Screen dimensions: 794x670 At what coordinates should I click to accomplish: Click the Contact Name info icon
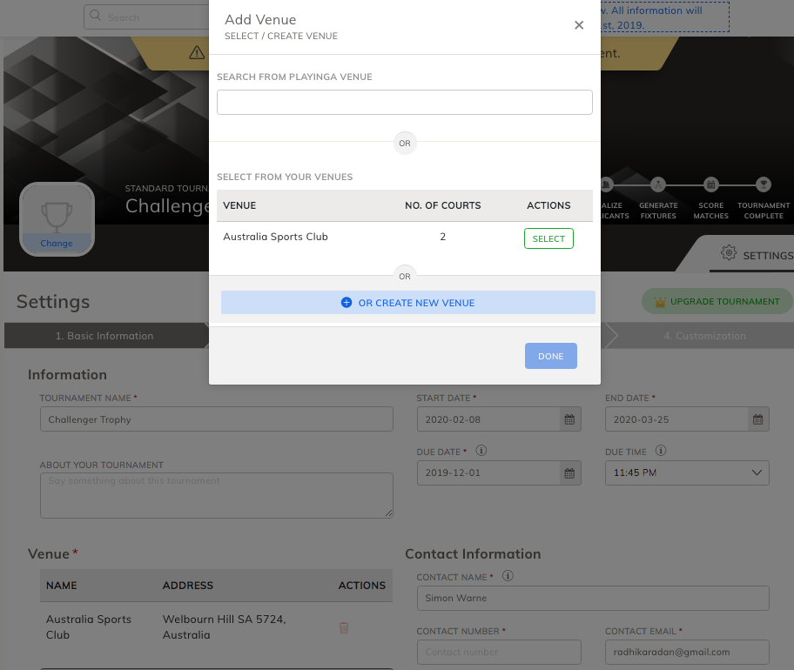pos(508,576)
